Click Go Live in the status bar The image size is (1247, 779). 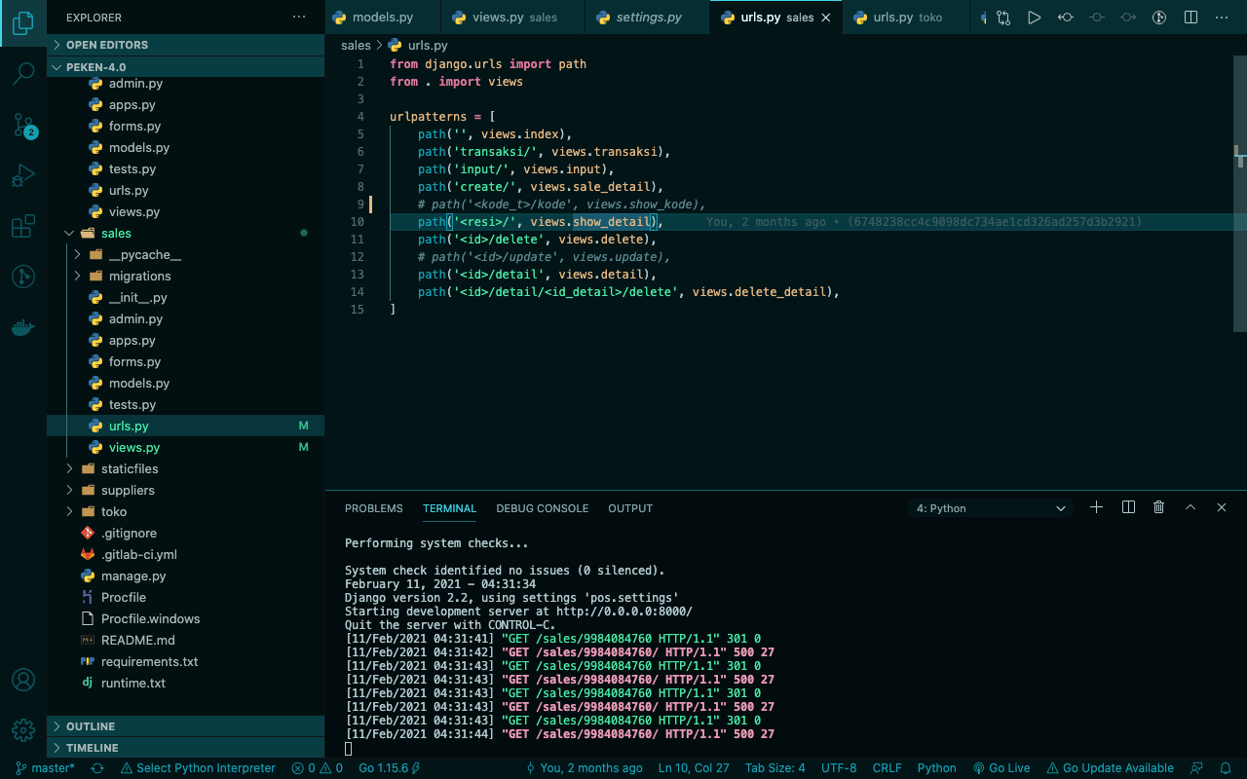[1001, 767]
